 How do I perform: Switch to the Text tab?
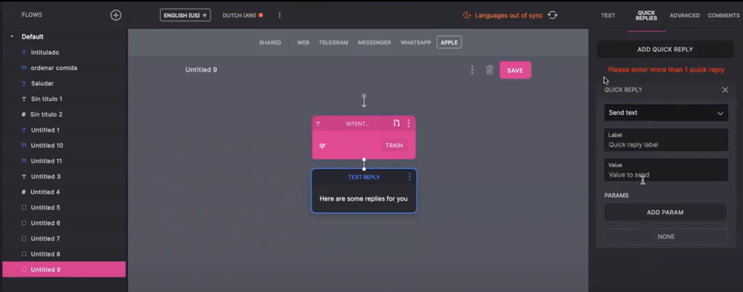pos(608,16)
